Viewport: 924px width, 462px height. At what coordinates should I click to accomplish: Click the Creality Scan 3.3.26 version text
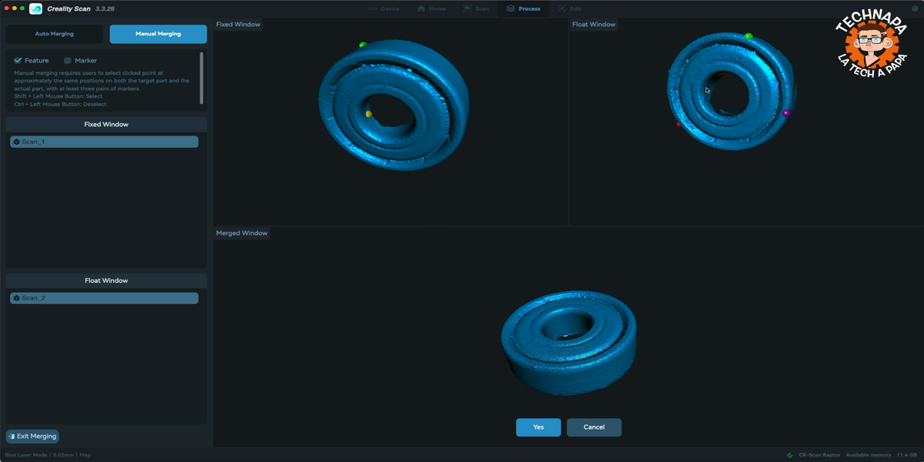[81, 8]
